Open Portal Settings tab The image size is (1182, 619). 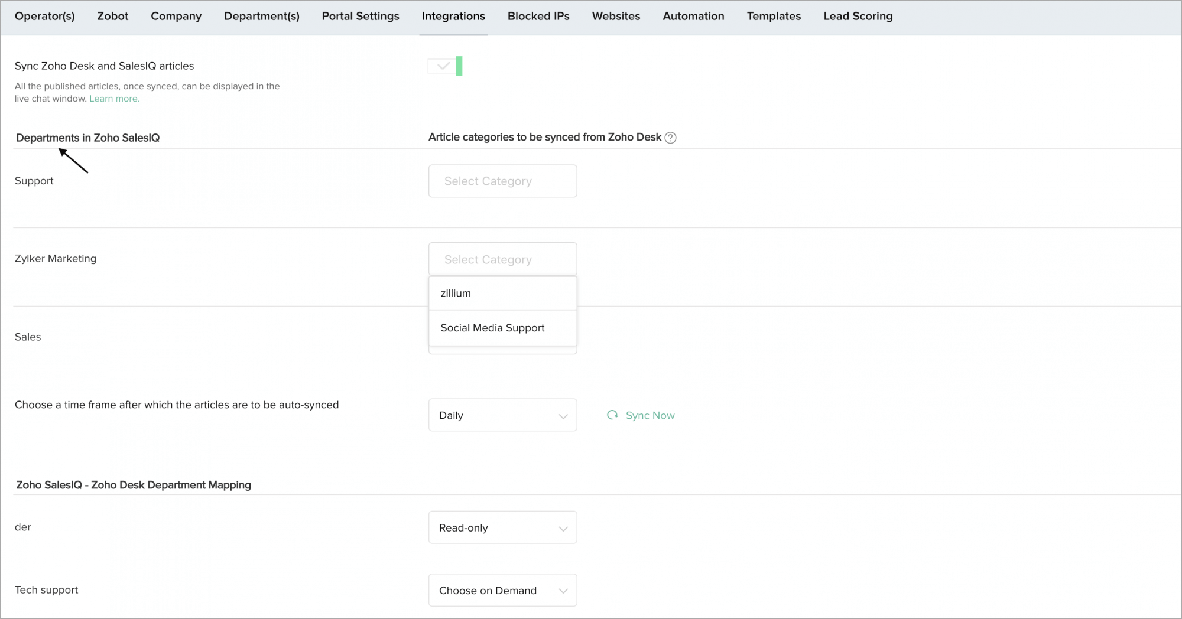tap(361, 17)
